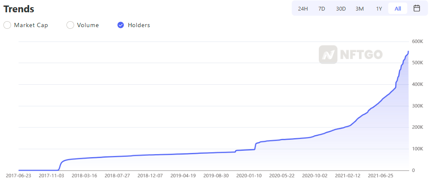Viewport: 431px width, 183px height.
Task: Switch to 3M time range
Action: (x=359, y=8)
